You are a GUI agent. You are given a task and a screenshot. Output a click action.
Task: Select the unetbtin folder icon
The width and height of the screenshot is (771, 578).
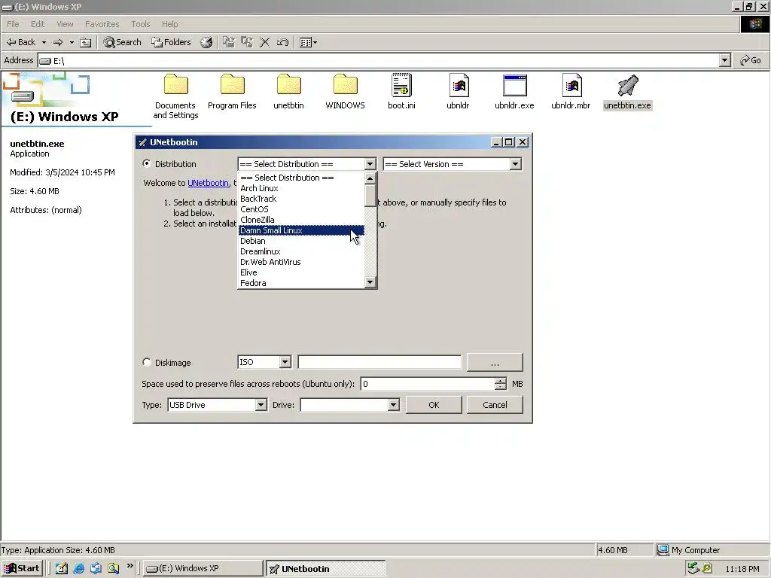pyautogui.click(x=288, y=85)
